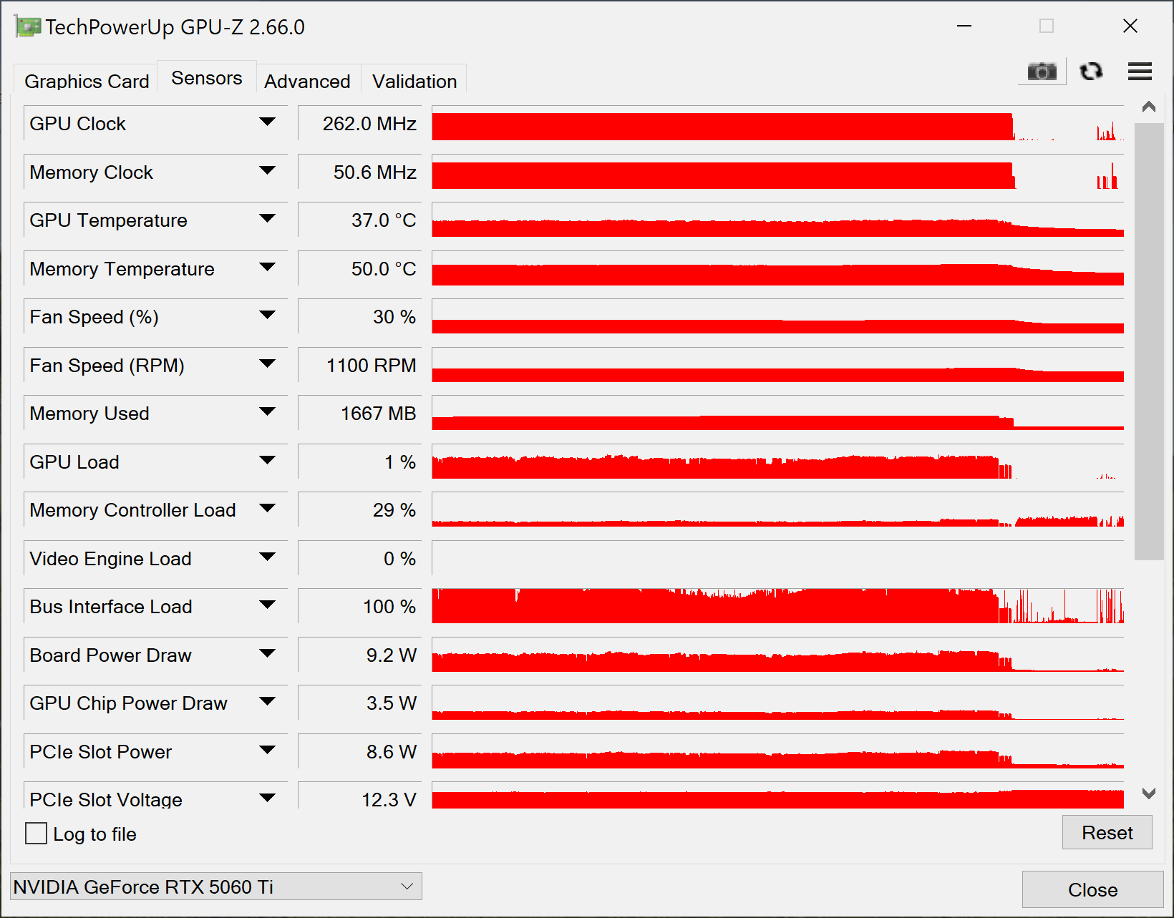This screenshot has width=1174, height=918.
Task: Click the Bus Interface Load history graph
Action: [777, 606]
